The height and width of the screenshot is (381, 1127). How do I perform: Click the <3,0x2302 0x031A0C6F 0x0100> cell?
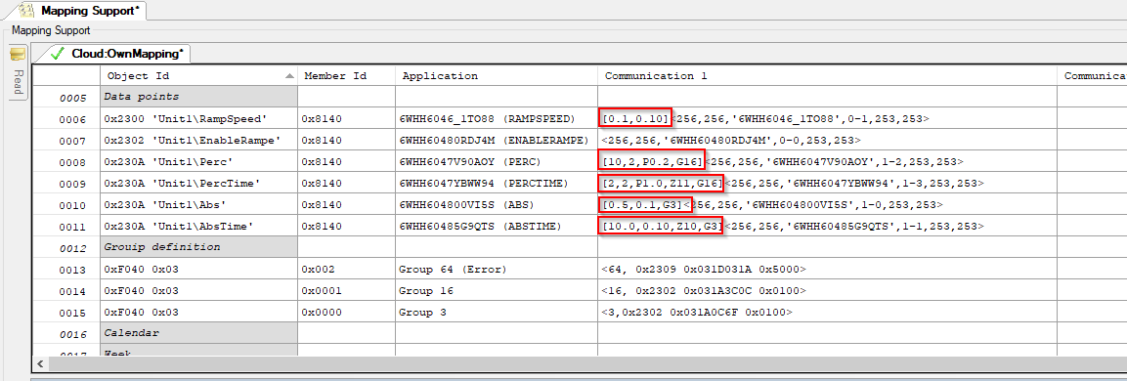tap(827, 313)
